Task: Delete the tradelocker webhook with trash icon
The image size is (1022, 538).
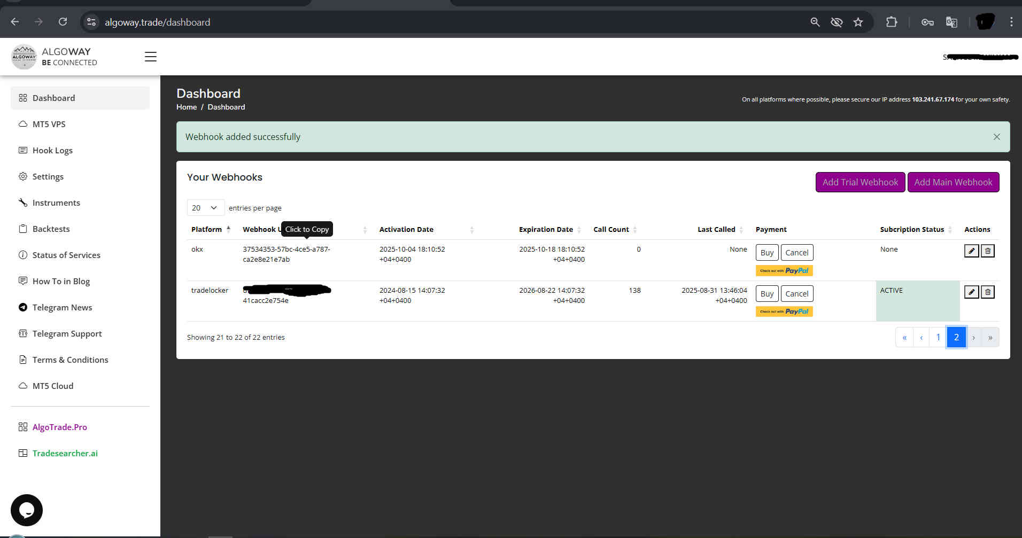Action: (x=988, y=292)
